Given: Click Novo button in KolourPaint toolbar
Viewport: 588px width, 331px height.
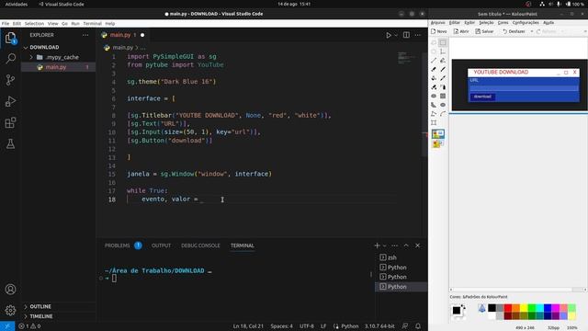Looking at the screenshot, I should [439, 31].
